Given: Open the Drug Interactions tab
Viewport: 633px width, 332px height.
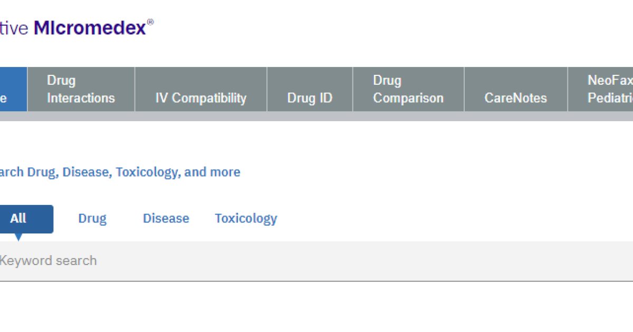Looking at the screenshot, I should click(81, 89).
